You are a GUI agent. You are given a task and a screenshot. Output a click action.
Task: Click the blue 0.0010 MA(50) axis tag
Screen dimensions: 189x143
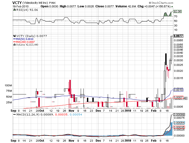[178, 90]
